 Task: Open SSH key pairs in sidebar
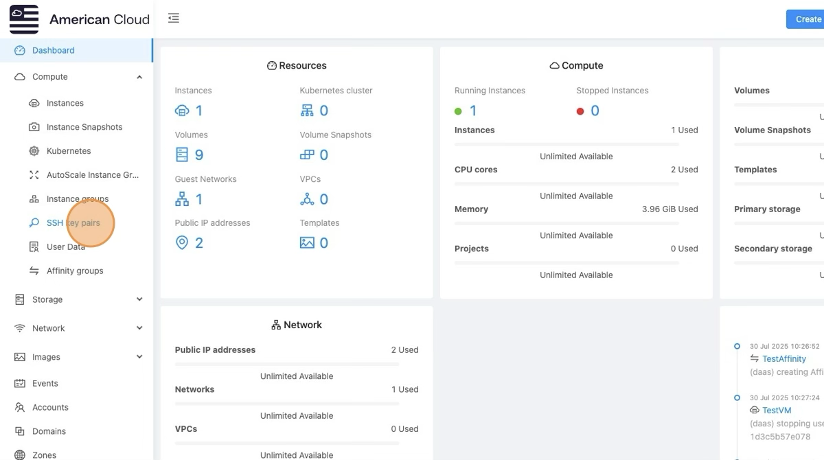point(73,223)
